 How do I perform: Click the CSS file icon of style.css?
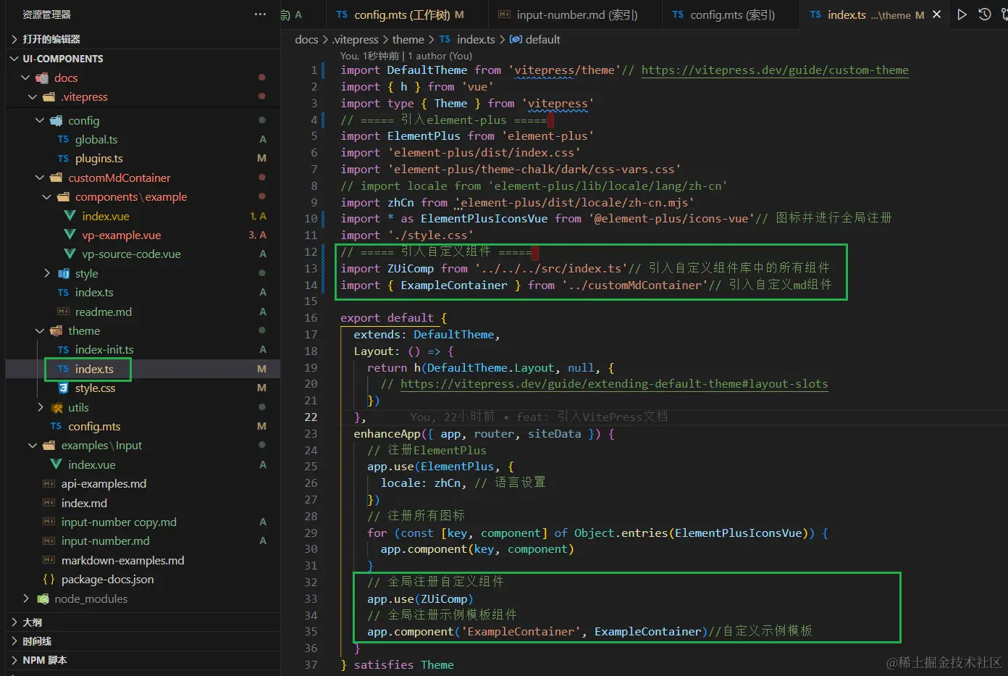coord(63,388)
